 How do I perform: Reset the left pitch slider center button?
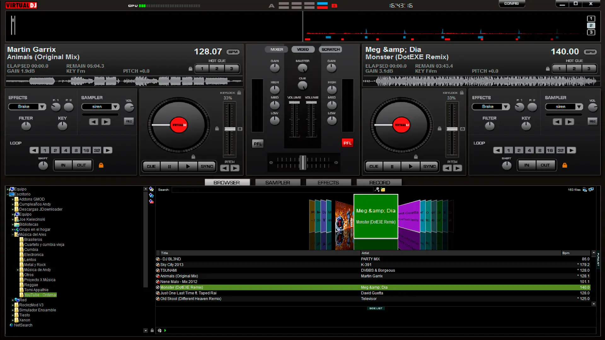pos(240,129)
